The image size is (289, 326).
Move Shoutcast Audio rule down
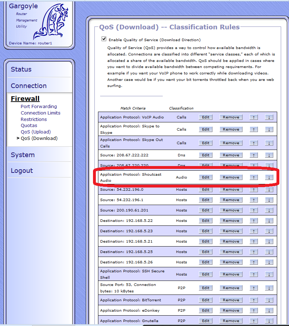269,177
